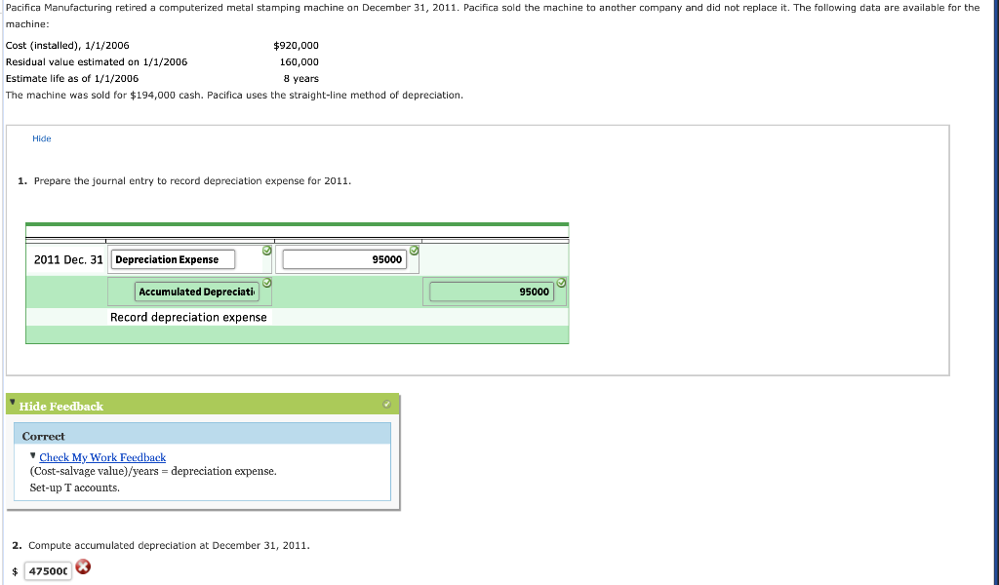Click the red X incorrect icon

(83, 566)
